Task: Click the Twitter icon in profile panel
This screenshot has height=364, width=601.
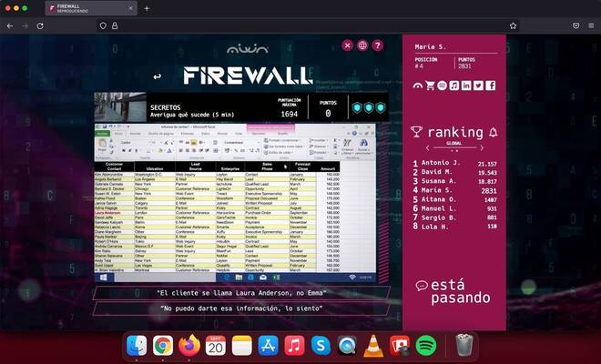Action: (478, 86)
